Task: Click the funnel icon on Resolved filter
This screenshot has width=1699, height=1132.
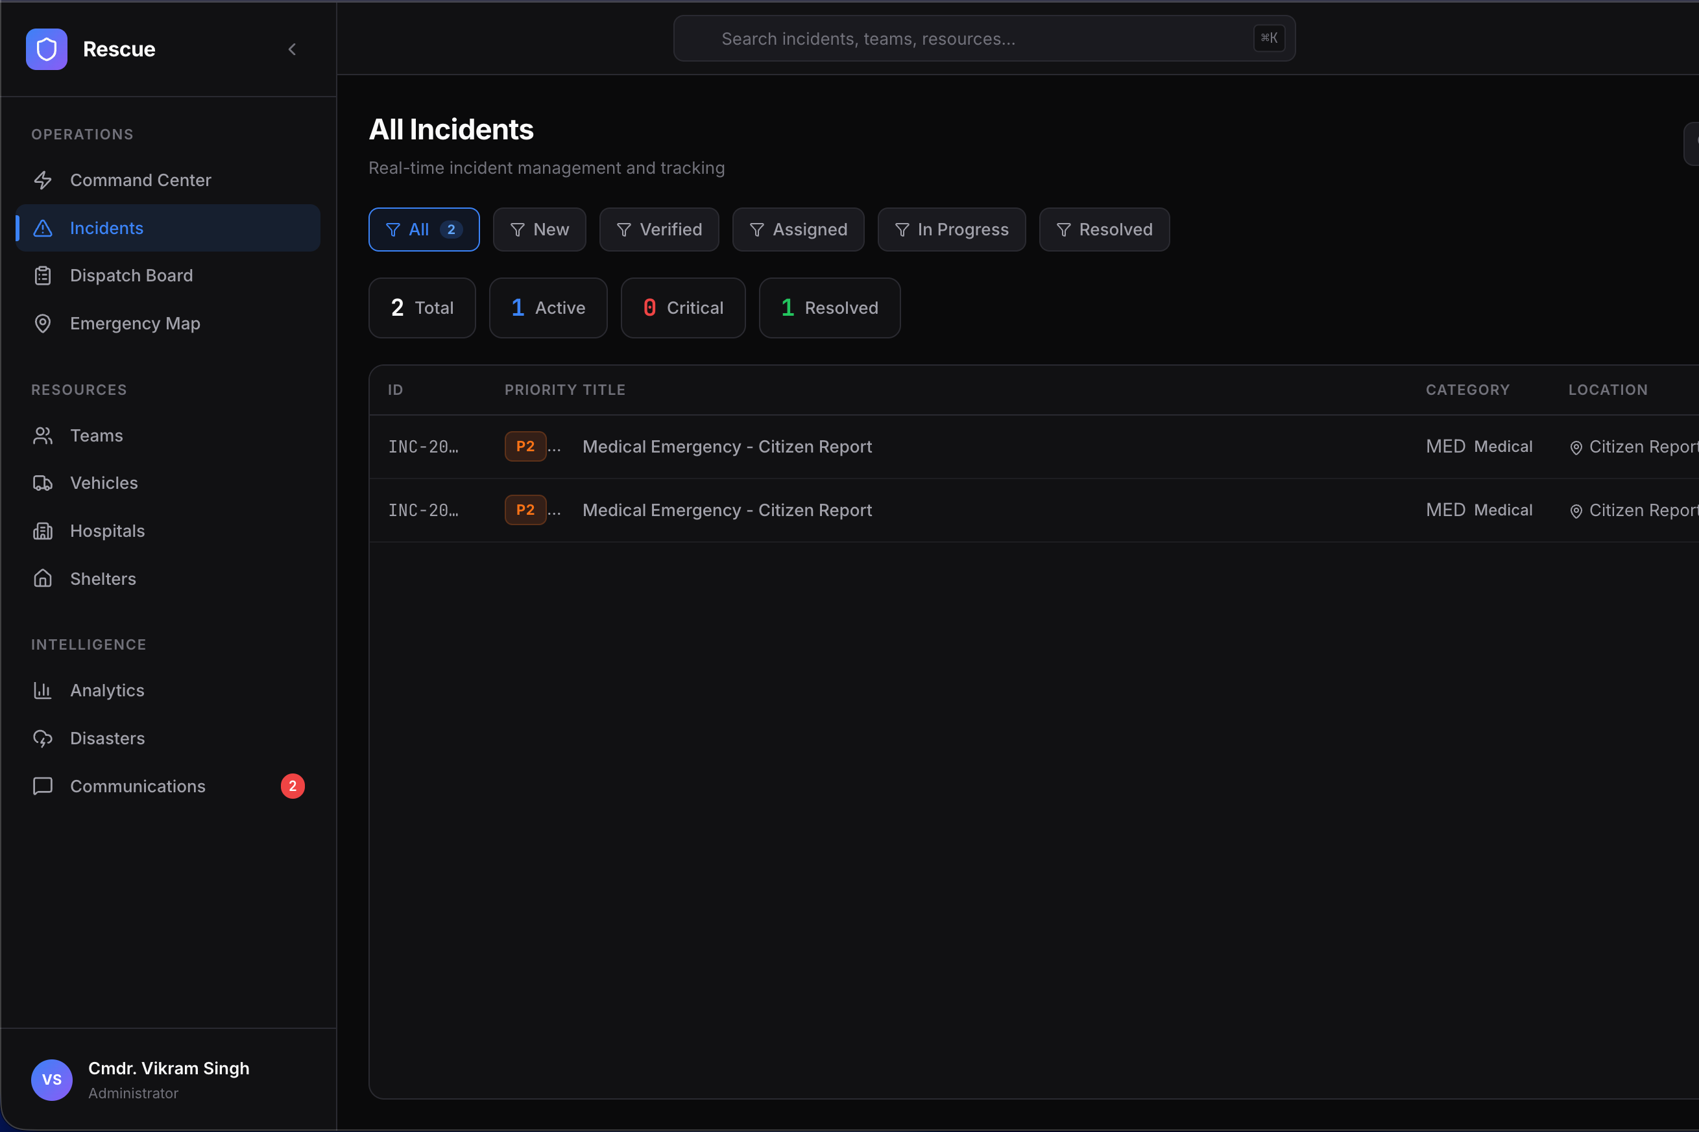Action: coord(1063,230)
